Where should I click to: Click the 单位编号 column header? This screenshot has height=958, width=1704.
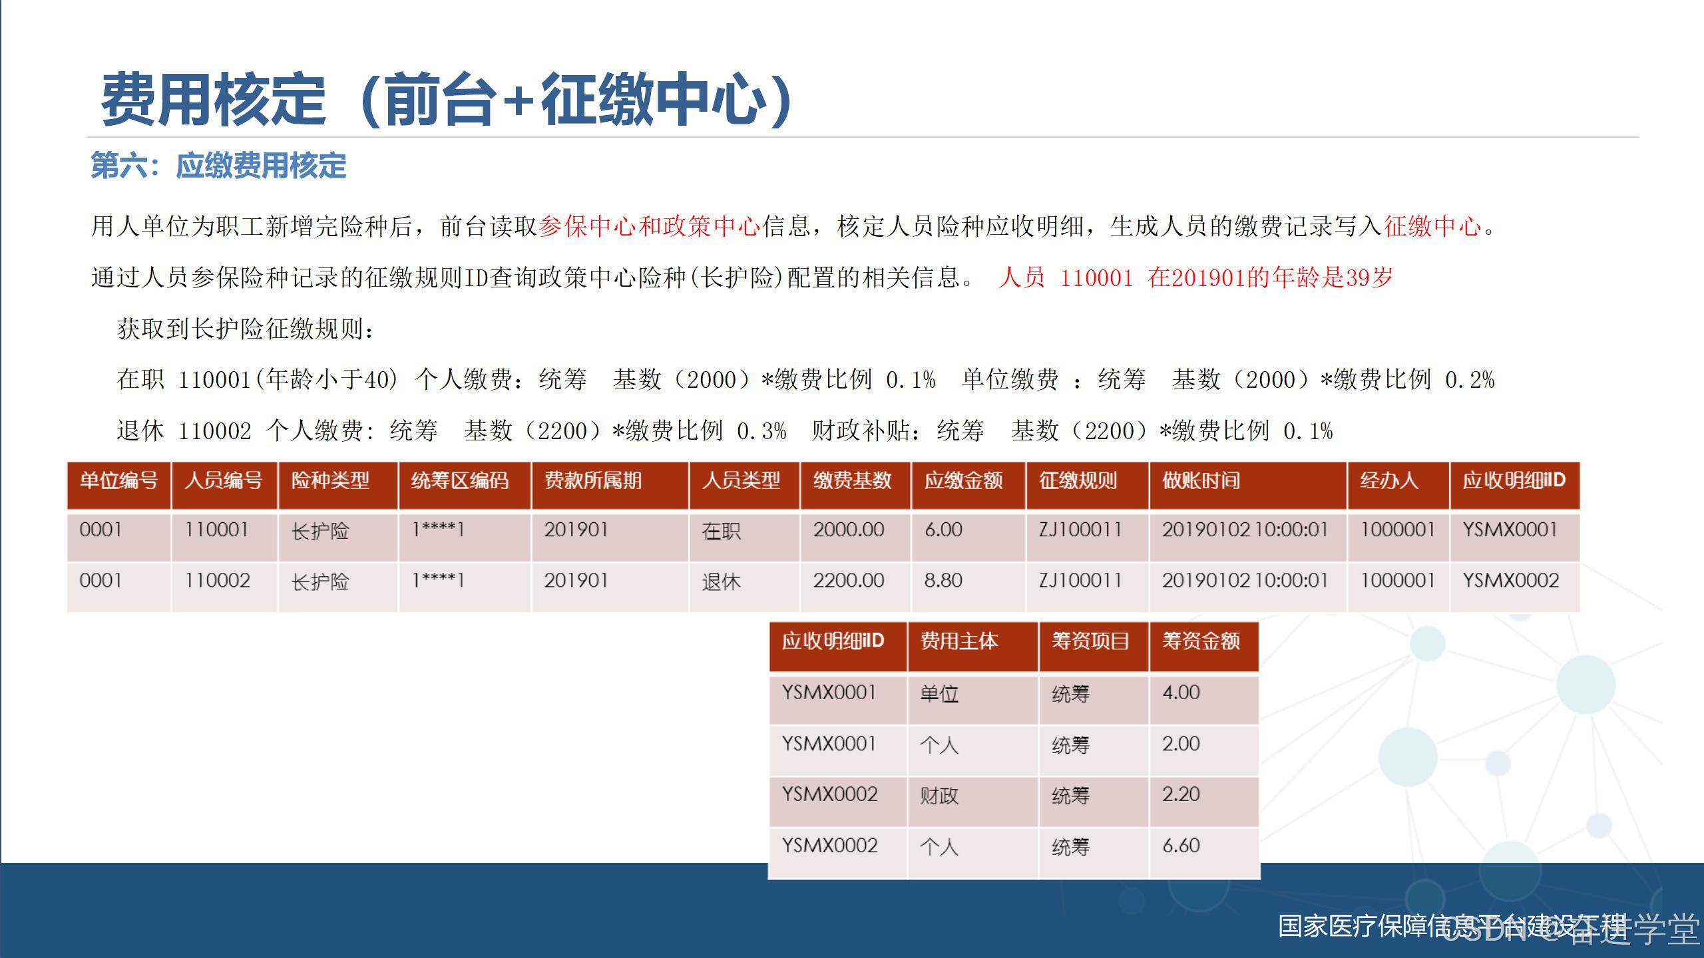pos(118,481)
